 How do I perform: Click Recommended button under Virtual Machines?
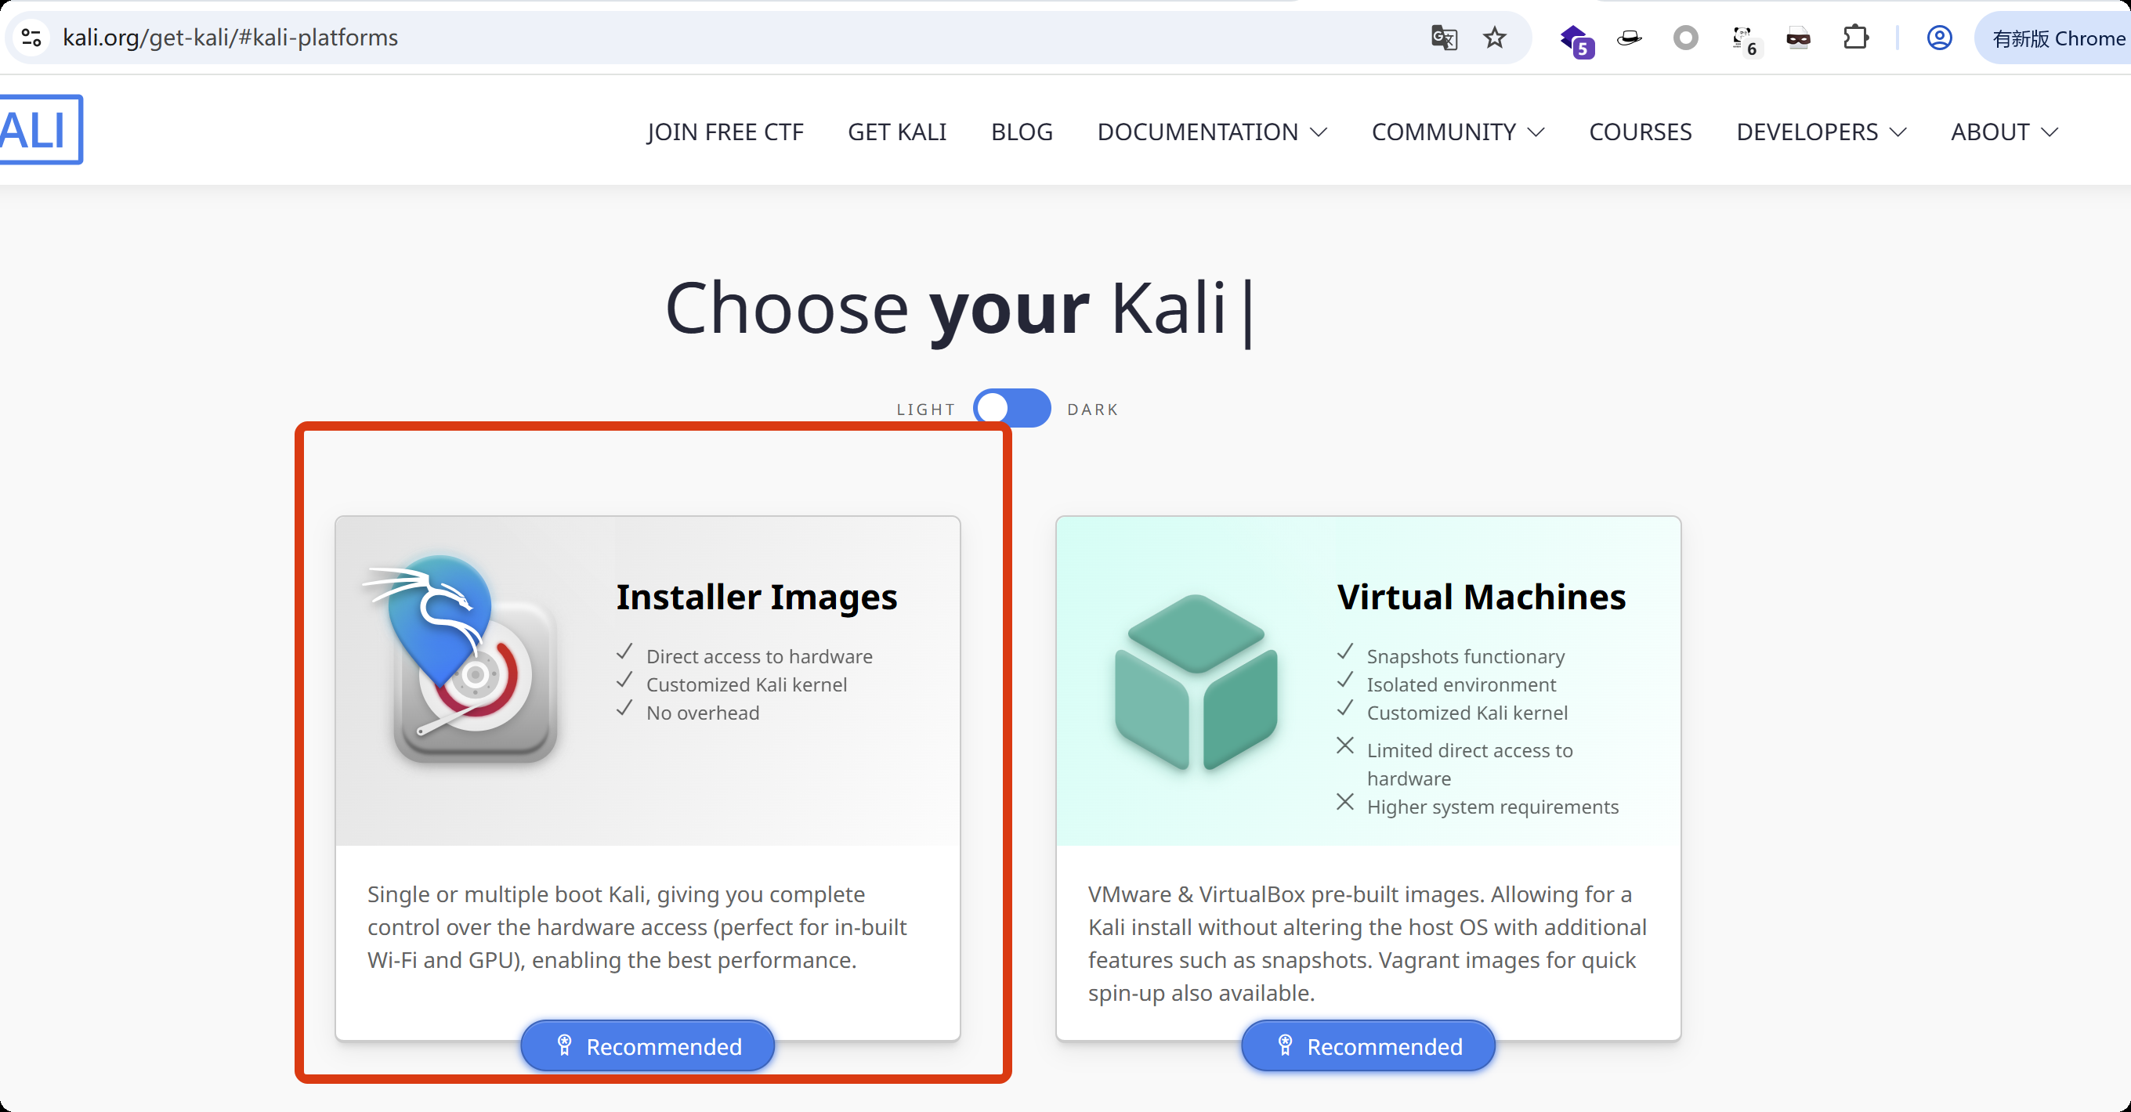tap(1367, 1046)
